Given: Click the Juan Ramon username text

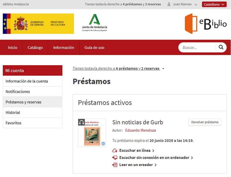Looking at the screenshot, I should (182, 4).
